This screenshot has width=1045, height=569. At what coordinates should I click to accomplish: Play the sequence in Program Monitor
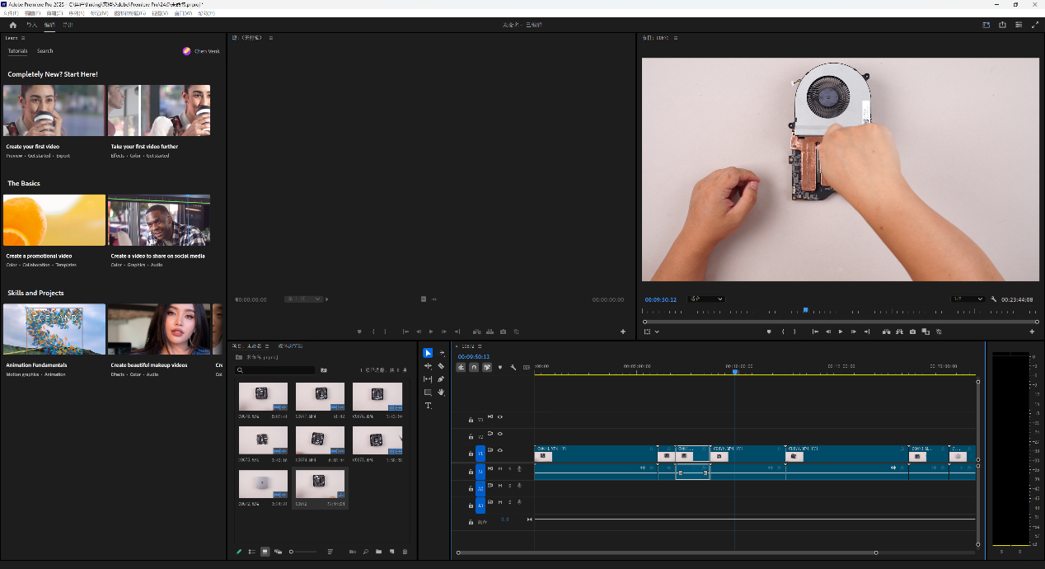tap(841, 332)
